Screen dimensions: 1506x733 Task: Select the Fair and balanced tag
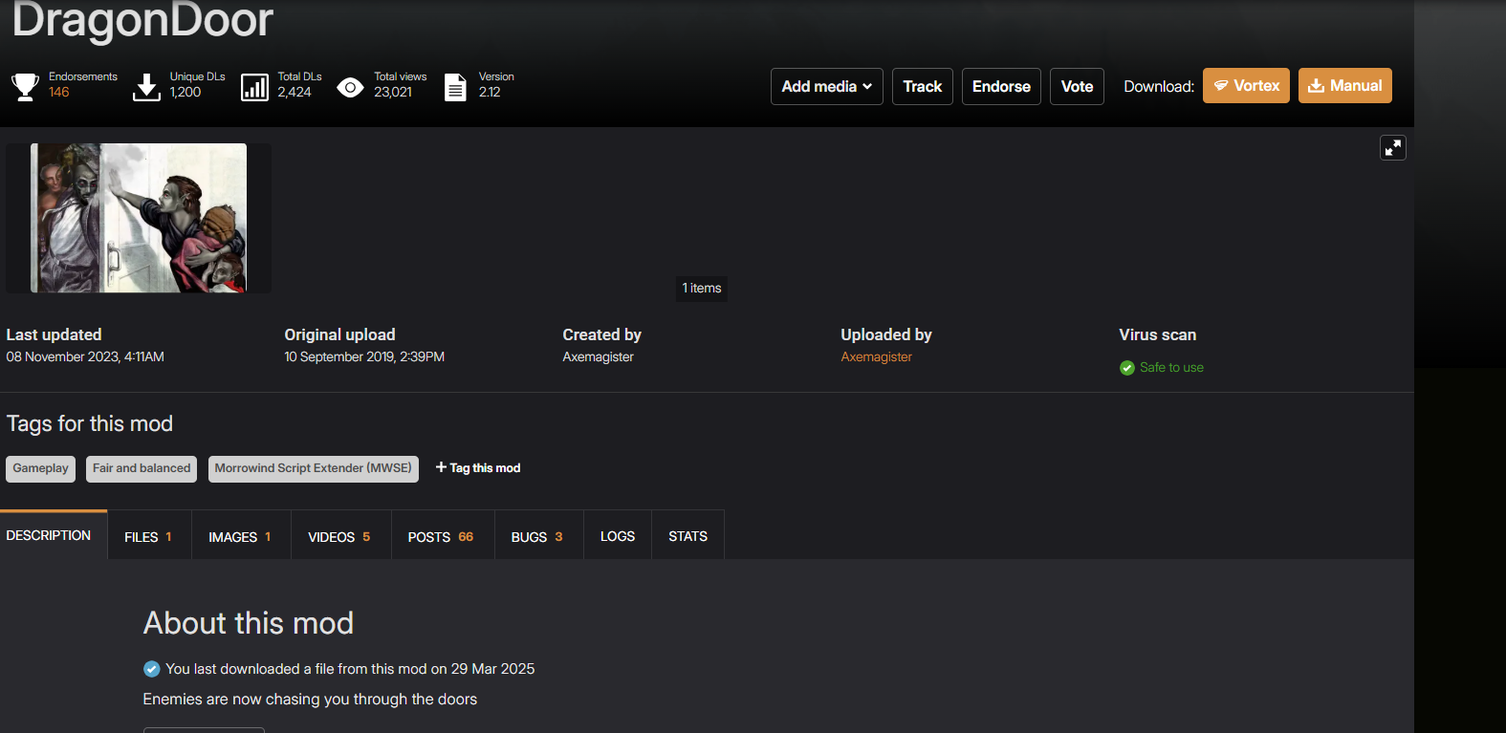point(142,468)
